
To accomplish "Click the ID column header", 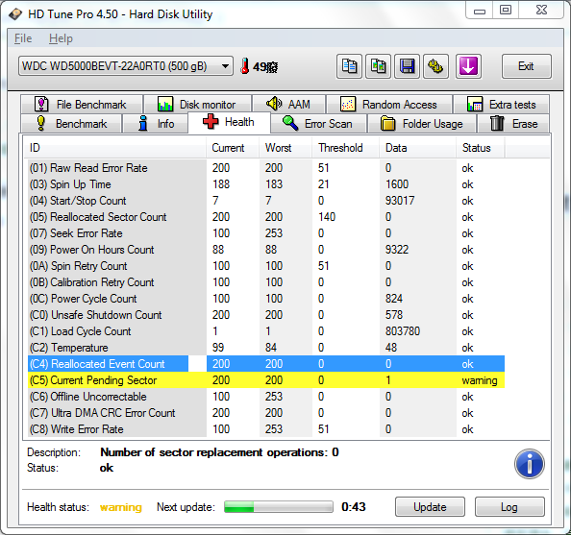I will point(114,148).
